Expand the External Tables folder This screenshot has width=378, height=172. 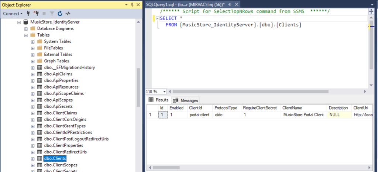[x=33, y=55]
